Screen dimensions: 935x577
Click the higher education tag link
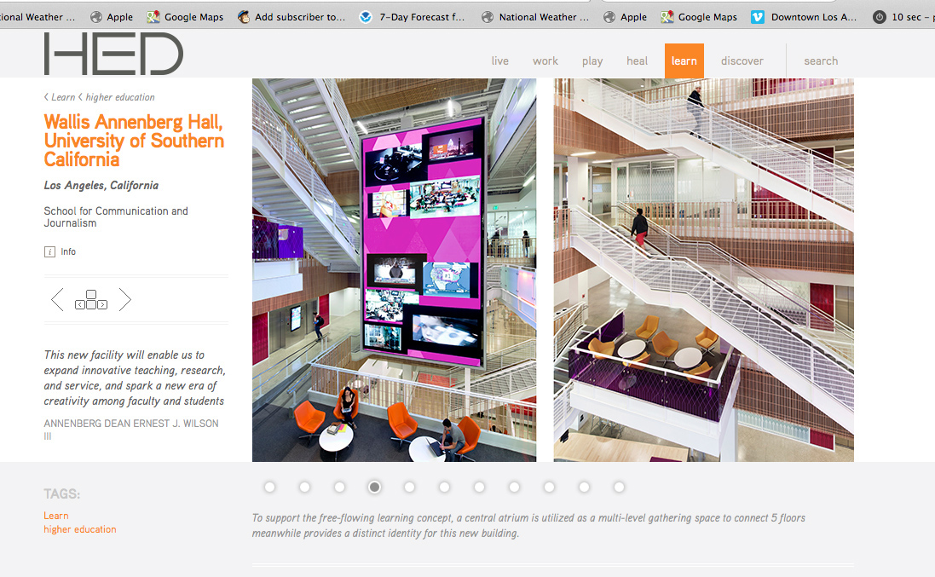(80, 529)
